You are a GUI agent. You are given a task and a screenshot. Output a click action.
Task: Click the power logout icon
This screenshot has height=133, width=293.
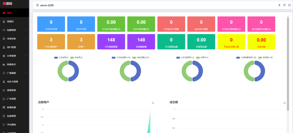click(x=289, y=5)
